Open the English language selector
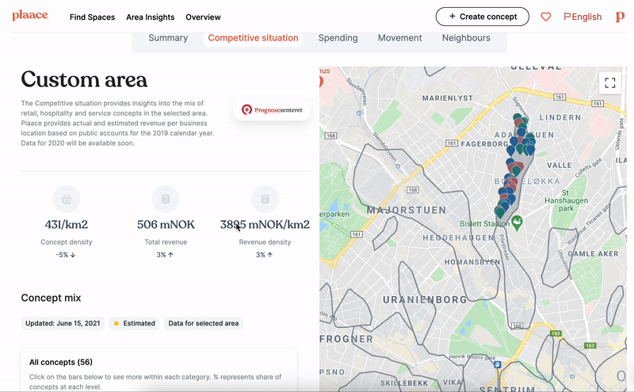 tap(582, 17)
